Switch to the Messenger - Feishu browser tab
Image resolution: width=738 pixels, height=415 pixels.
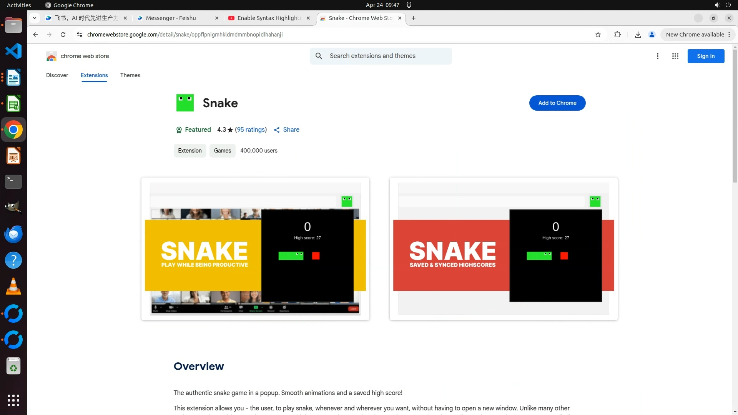coord(178,18)
